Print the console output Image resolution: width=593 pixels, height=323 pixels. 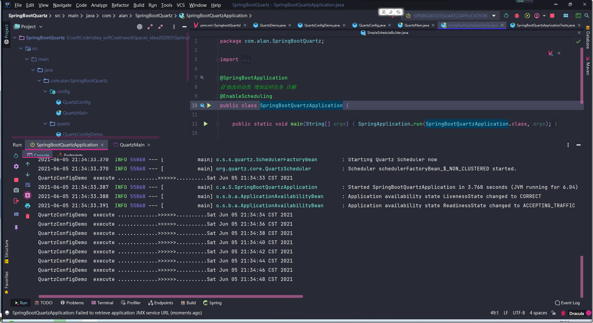[x=28, y=206]
